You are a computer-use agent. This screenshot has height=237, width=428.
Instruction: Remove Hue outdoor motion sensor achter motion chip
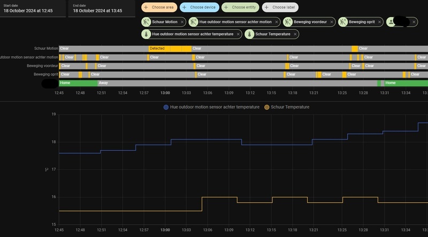click(x=277, y=22)
